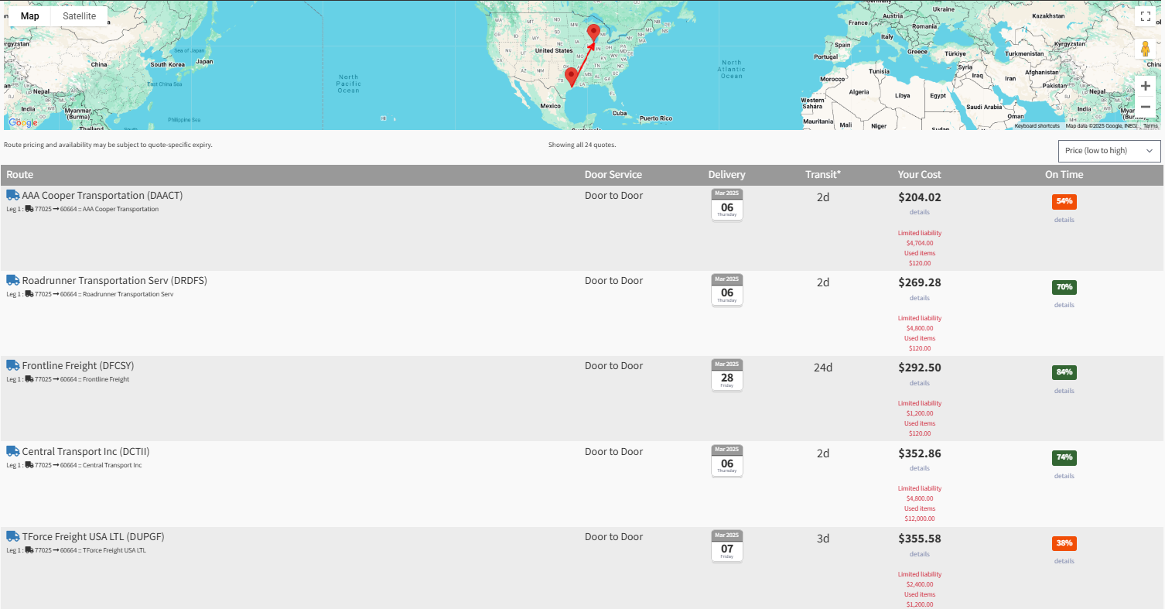Click the $355.58 cost amount

pyautogui.click(x=920, y=539)
